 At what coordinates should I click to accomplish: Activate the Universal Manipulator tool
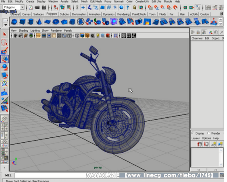(x=4, y=84)
